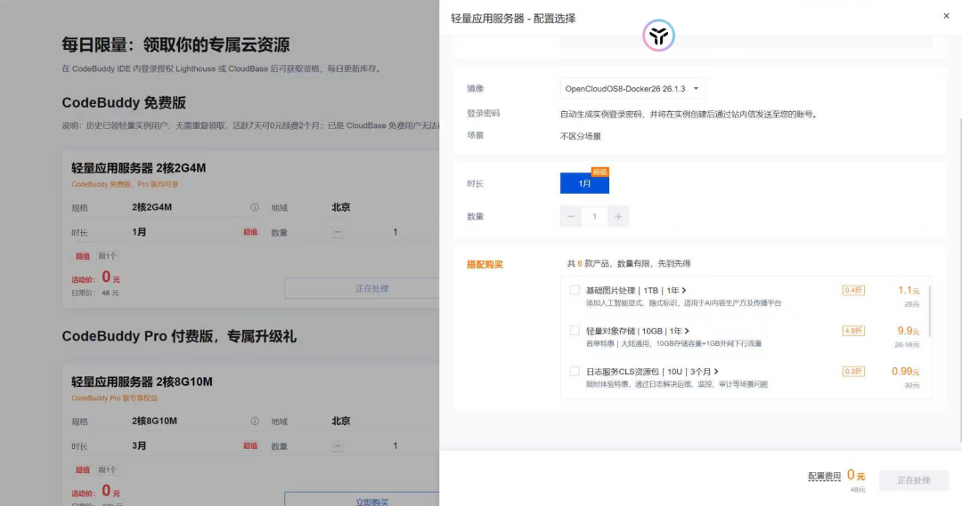The height and width of the screenshot is (506, 962).
Task: Click the 0.3折 discount tag
Action: point(853,371)
